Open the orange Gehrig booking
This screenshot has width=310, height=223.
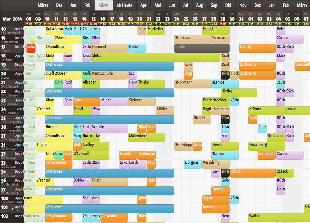coord(257,48)
